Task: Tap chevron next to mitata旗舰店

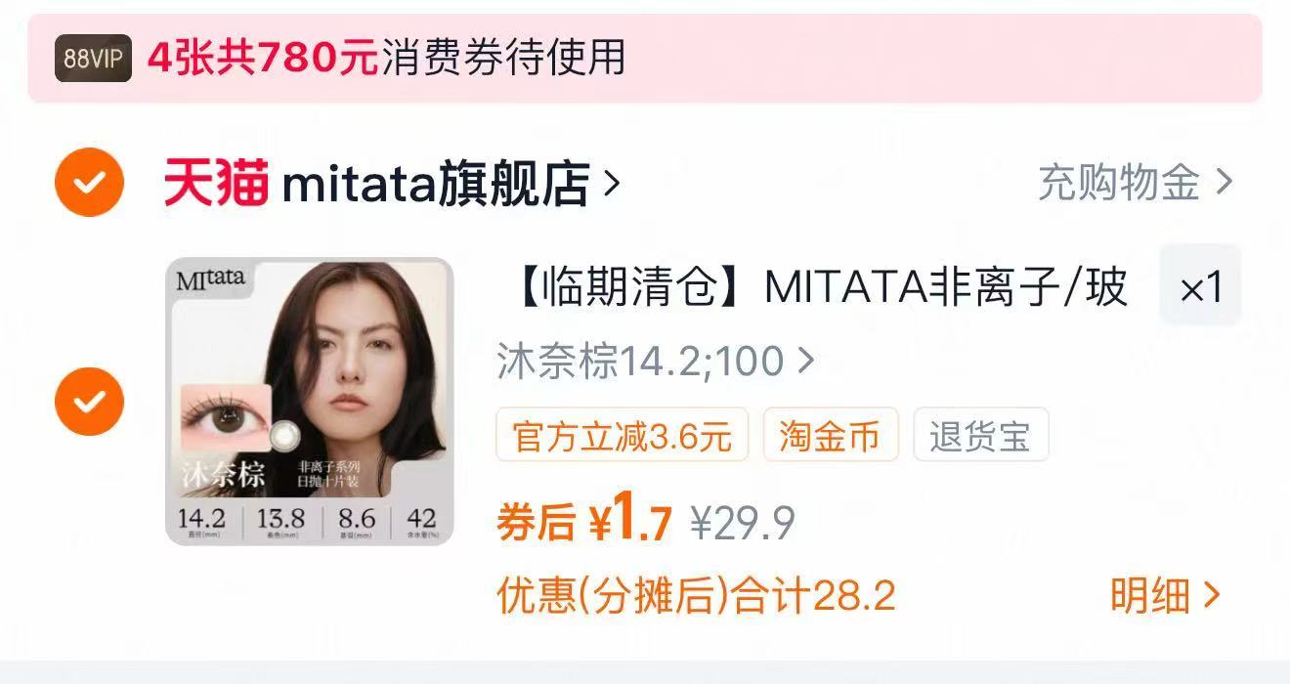Action: [x=612, y=183]
